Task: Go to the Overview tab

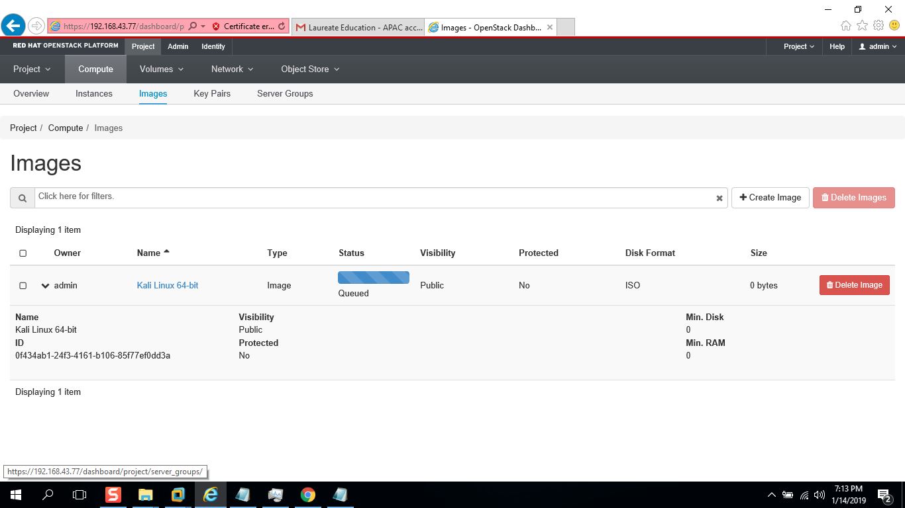Action: [31, 93]
